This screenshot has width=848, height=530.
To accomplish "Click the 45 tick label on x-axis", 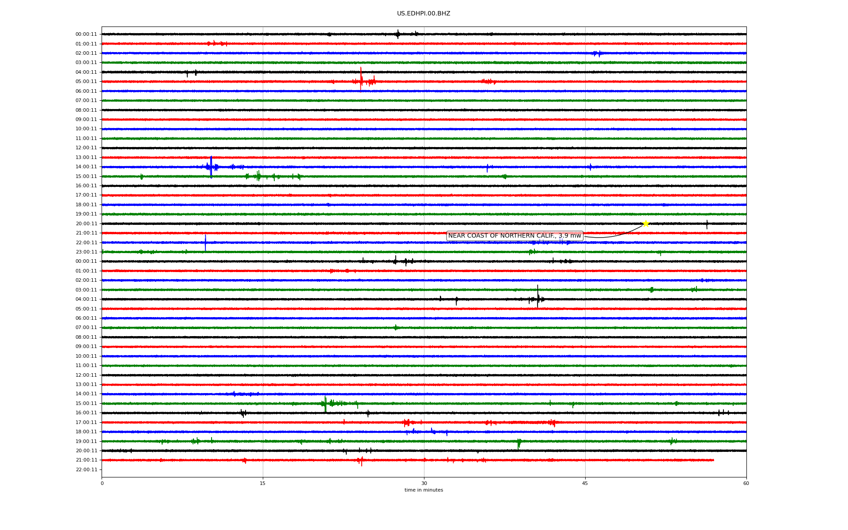I will pyautogui.click(x=585, y=483).
